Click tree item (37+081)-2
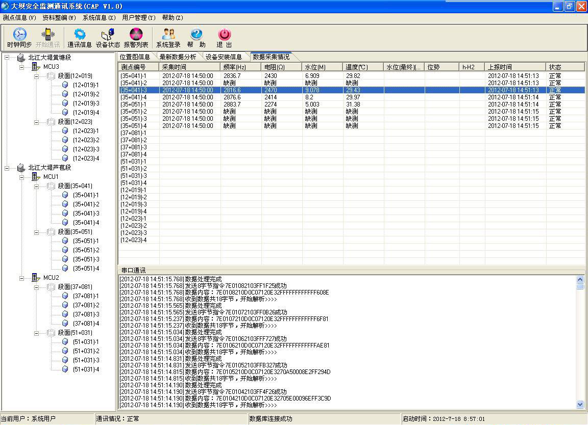The height and width of the screenshot is (425, 588). [86, 305]
